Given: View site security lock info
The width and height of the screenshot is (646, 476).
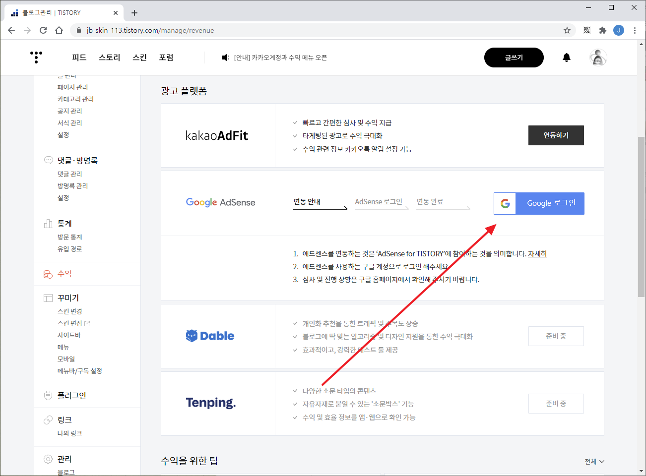Looking at the screenshot, I should (x=78, y=30).
